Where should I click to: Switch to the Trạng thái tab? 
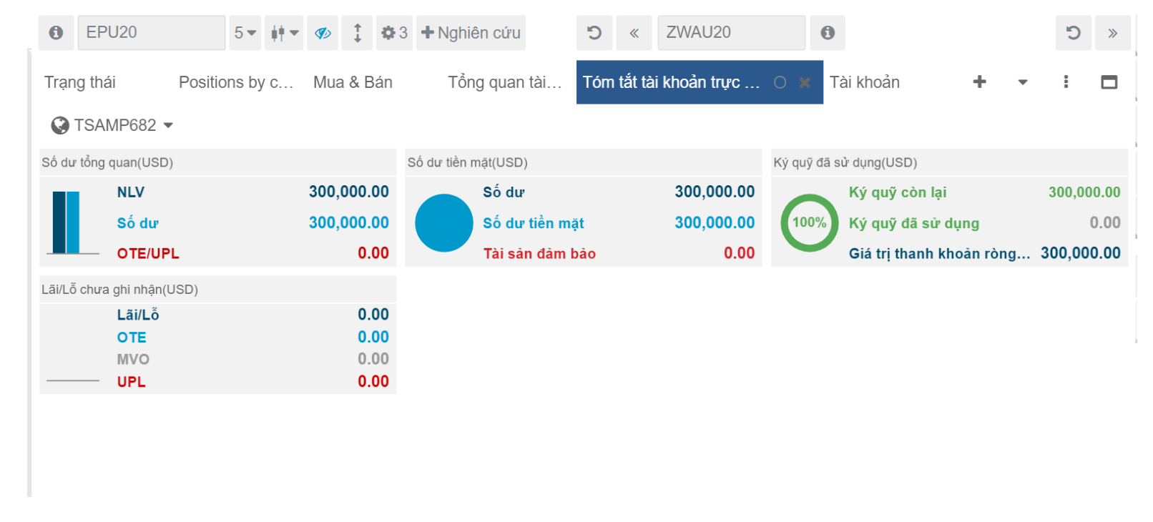[80, 82]
